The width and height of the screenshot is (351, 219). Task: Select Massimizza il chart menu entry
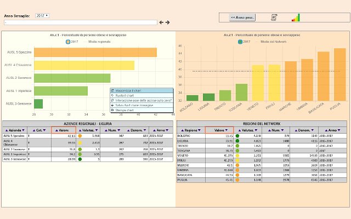point(141,90)
